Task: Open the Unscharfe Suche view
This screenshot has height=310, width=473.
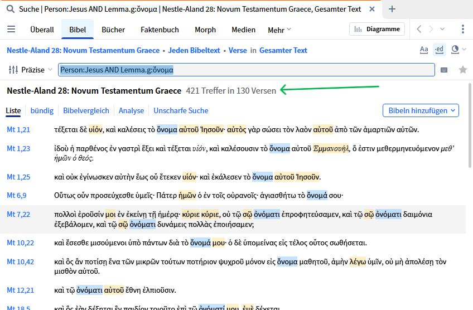Action: point(181,110)
